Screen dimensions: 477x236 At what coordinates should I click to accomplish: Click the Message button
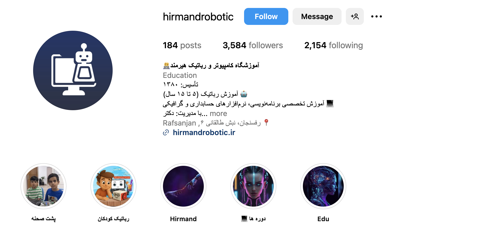[x=317, y=16]
